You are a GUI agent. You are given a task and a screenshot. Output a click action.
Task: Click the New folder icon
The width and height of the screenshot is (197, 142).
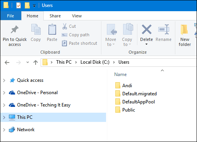184,30
